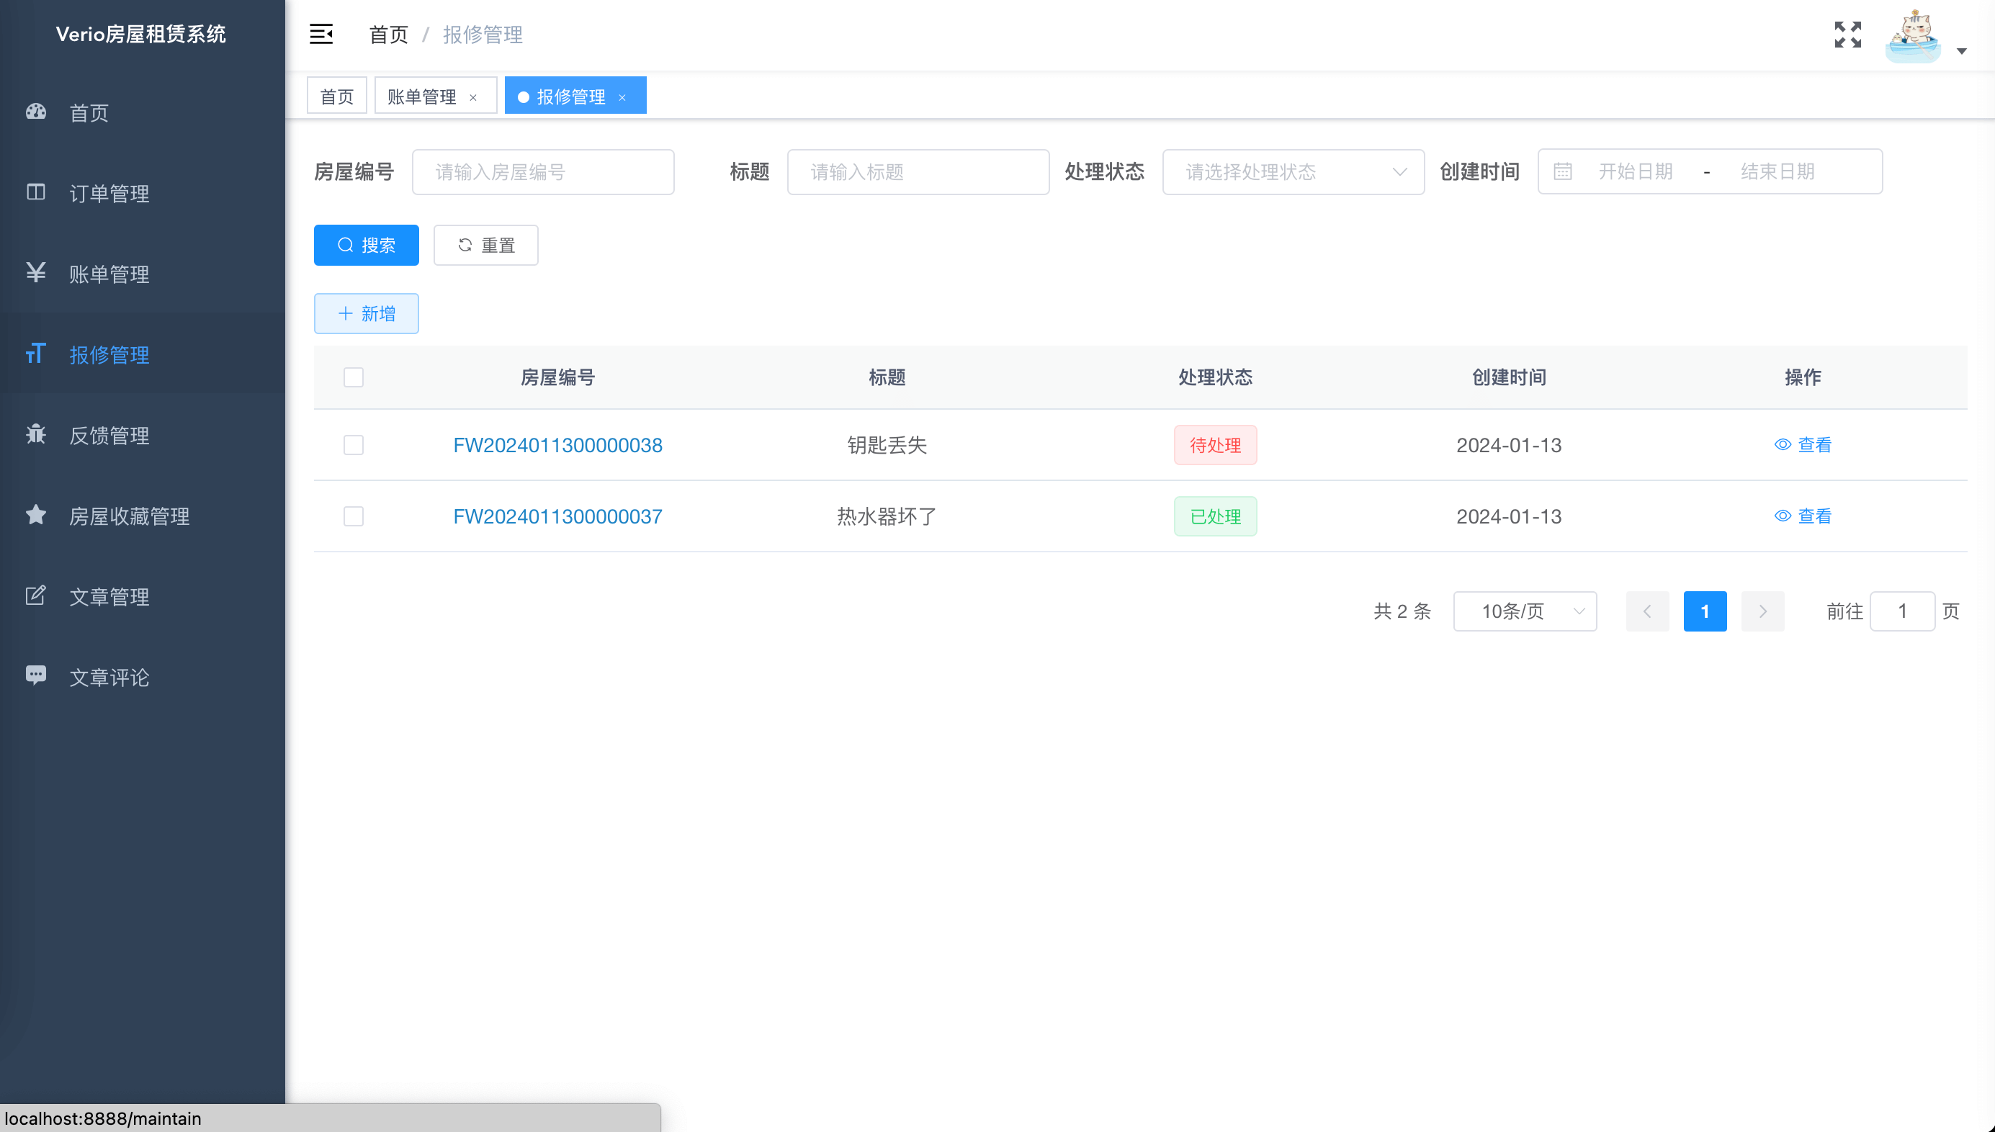Click the dashboard icon next to 首页
The image size is (1995, 1132).
pos(36,112)
